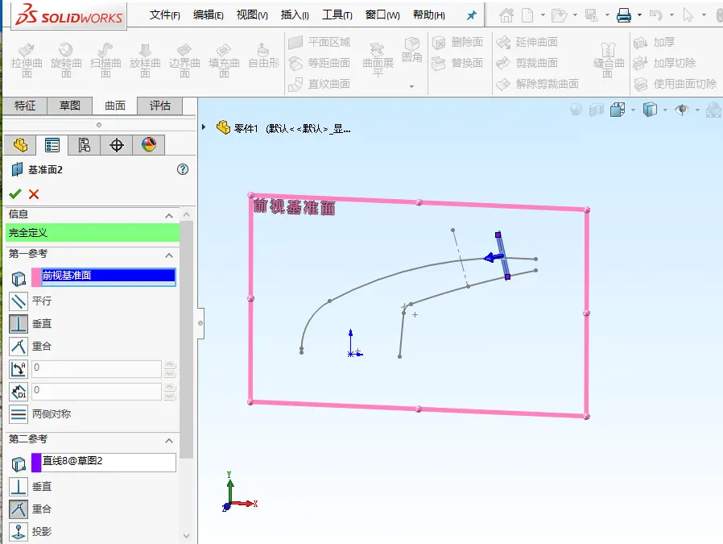
Task: Click the Home icon in toolbar
Action: [506, 15]
